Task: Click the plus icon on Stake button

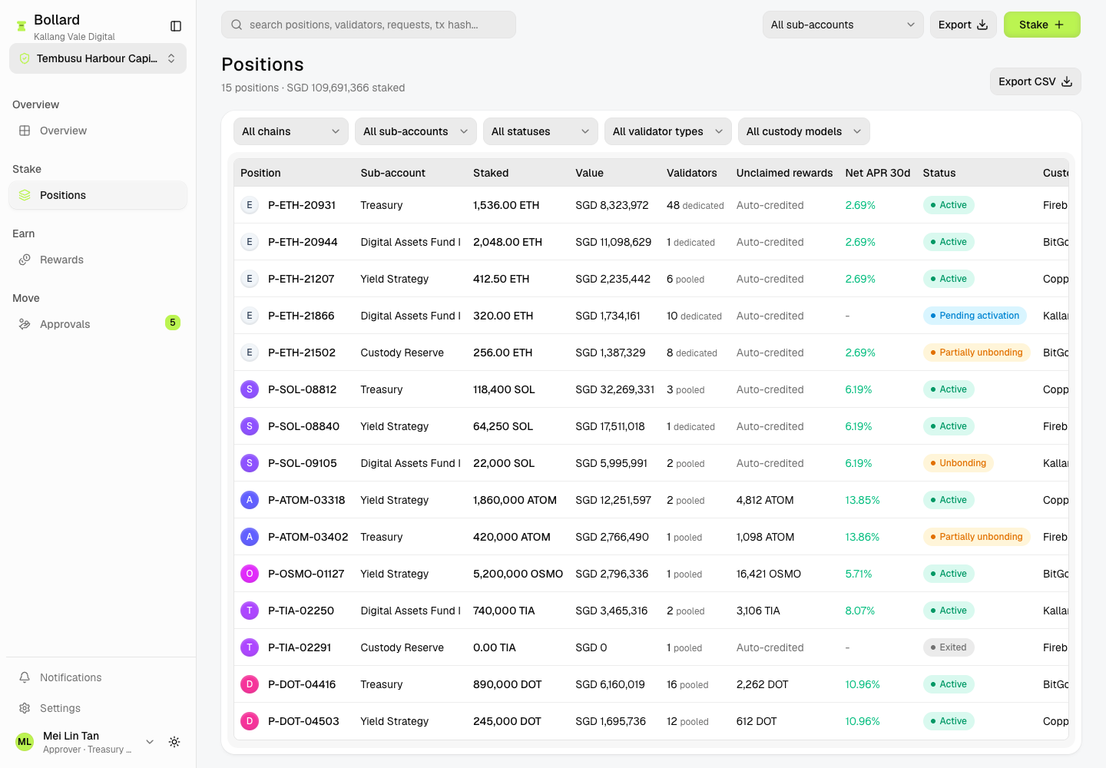Action: click(x=1059, y=25)
